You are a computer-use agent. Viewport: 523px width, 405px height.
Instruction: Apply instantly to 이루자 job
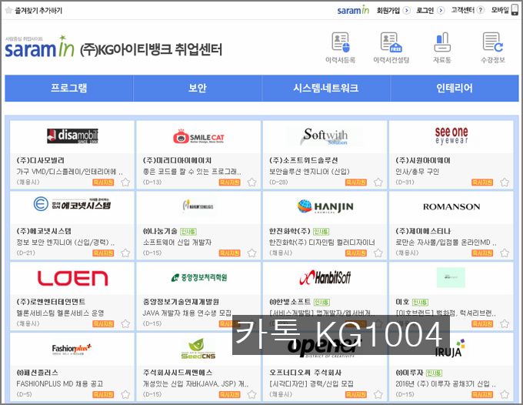(482, 395)
